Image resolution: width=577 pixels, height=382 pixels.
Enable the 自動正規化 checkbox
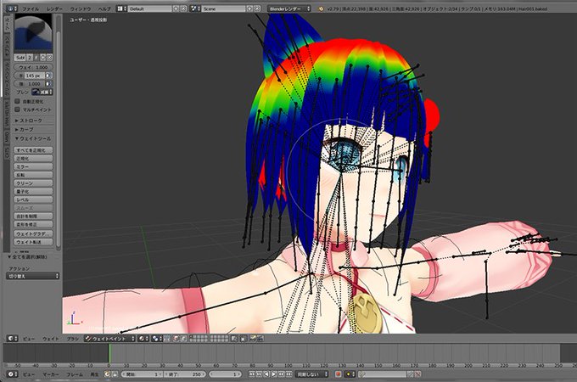click(x=17, y=101)
